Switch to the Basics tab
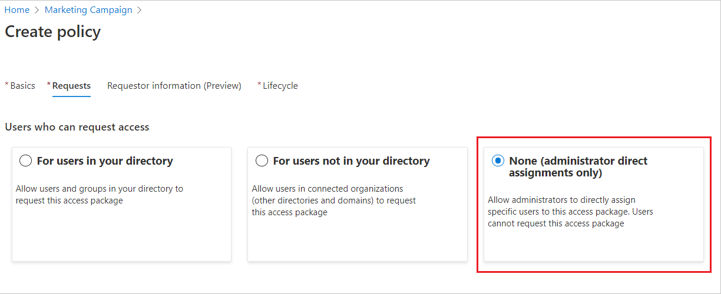 click(22, 86)
